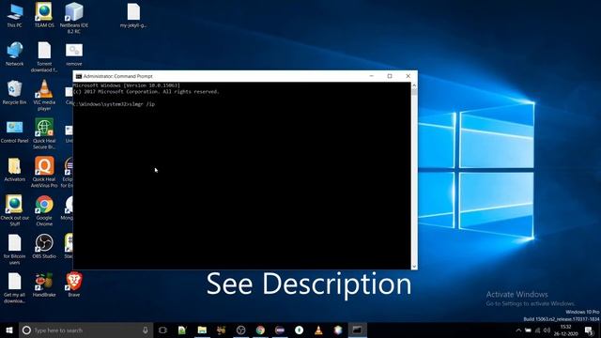Open Network desktop icon
This screenshot has height=338, width=601.
click(x=15, y=54)
